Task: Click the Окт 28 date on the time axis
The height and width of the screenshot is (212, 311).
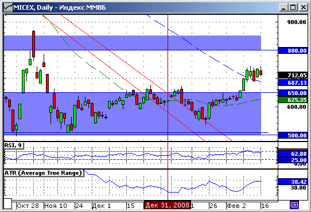Action: 28,206
